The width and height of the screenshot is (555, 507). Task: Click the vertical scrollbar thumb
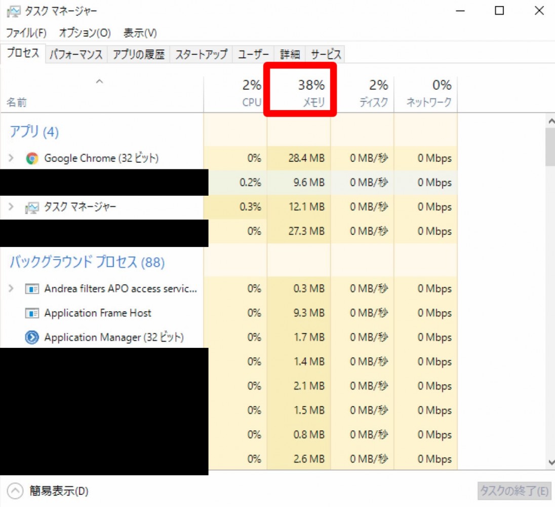pyautogui.click(x=551, y=147)
